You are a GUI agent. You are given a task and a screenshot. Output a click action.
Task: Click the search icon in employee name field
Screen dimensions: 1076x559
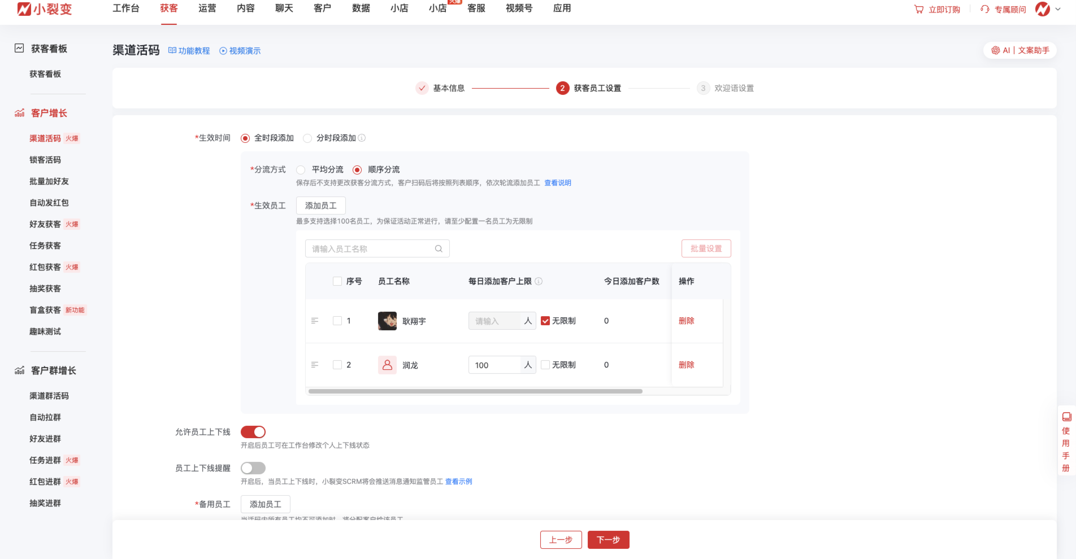(x=439, y=249)
